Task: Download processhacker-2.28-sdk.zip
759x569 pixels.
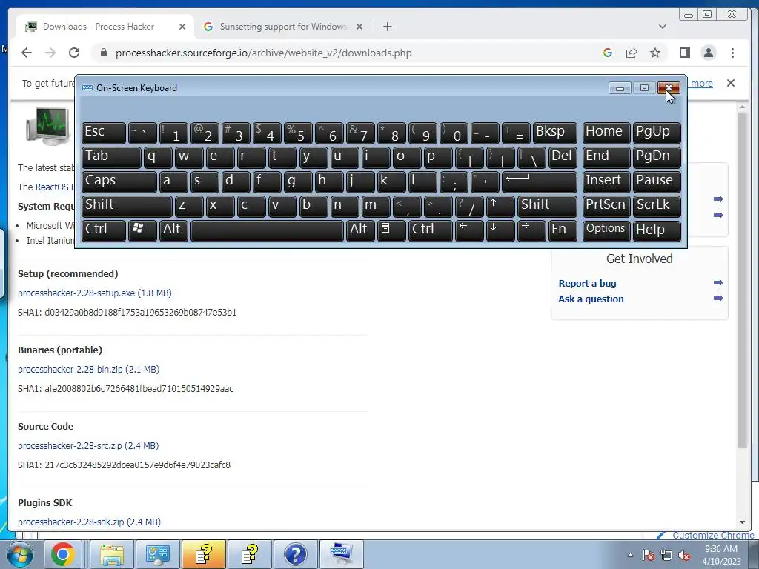Action: coord(89,522)
